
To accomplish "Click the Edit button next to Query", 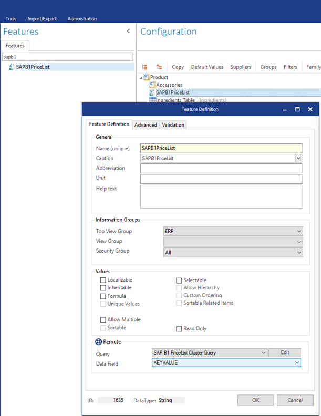I will coord(285,352).
